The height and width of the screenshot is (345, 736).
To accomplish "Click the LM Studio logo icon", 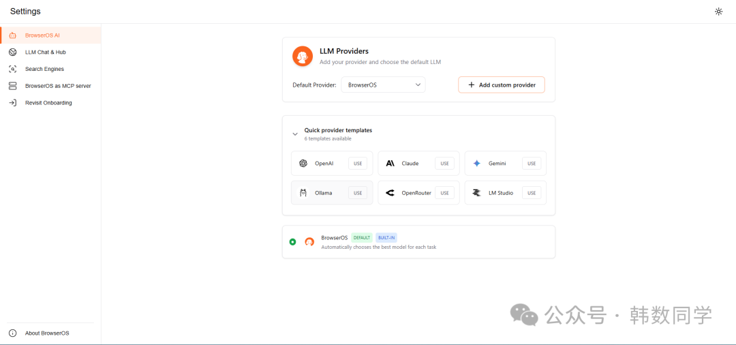I will (x=477, y=193).
